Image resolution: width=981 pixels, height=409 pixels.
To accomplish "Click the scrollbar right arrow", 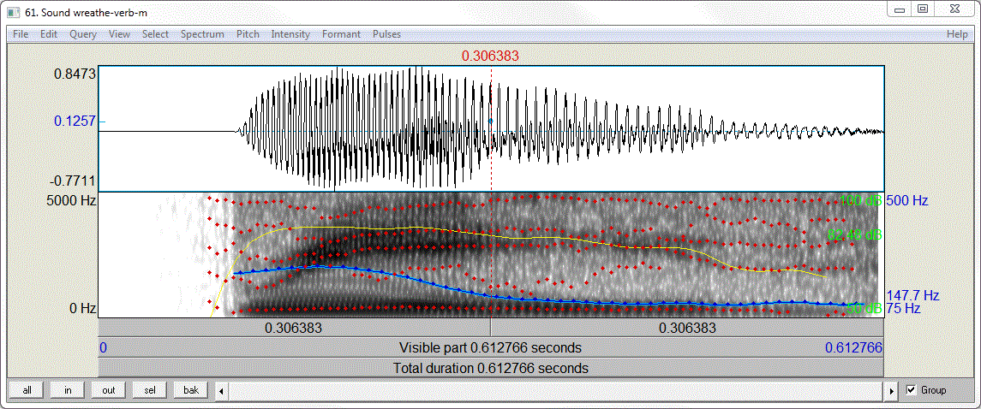I will 892,391.
